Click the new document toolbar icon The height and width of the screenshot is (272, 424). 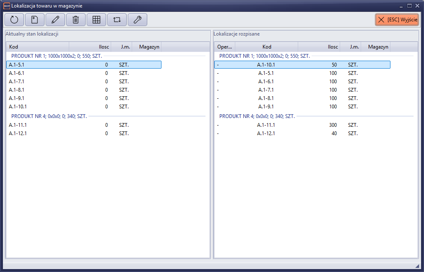pyautogui.click(x=35, y=20)
